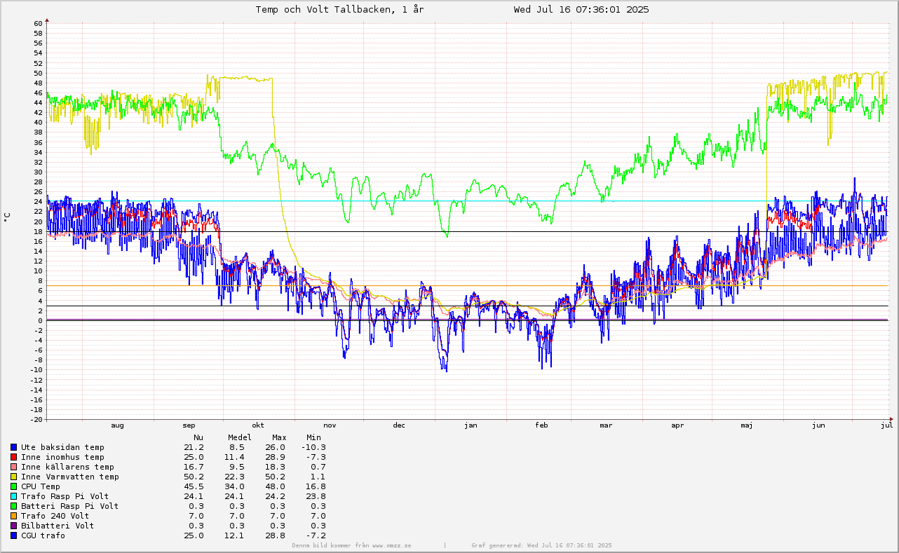Click the 'Nu' column header
The height and width of the screenshot is (553, 899).
click(x=198, y=437)
